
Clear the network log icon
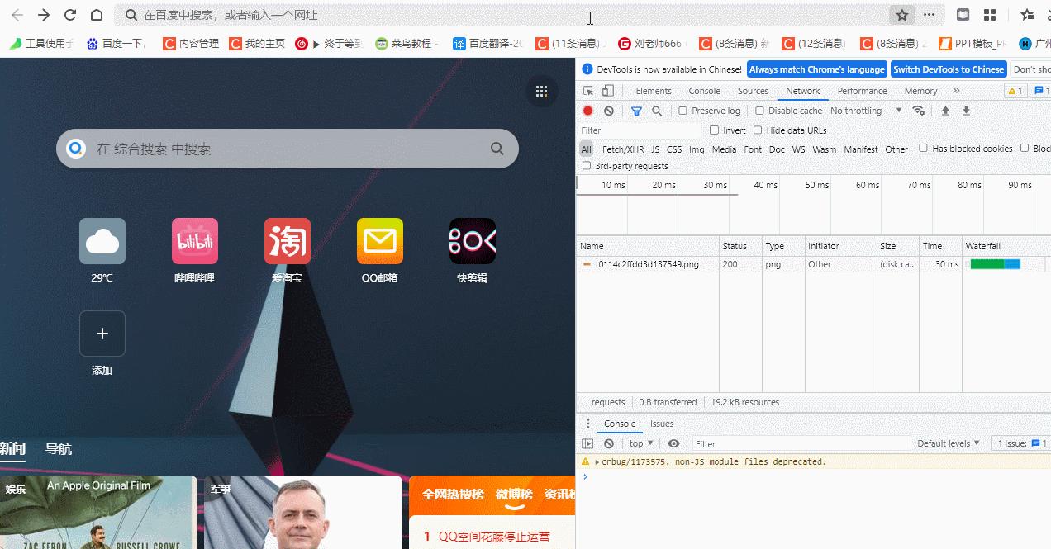(x=609, y=111)
